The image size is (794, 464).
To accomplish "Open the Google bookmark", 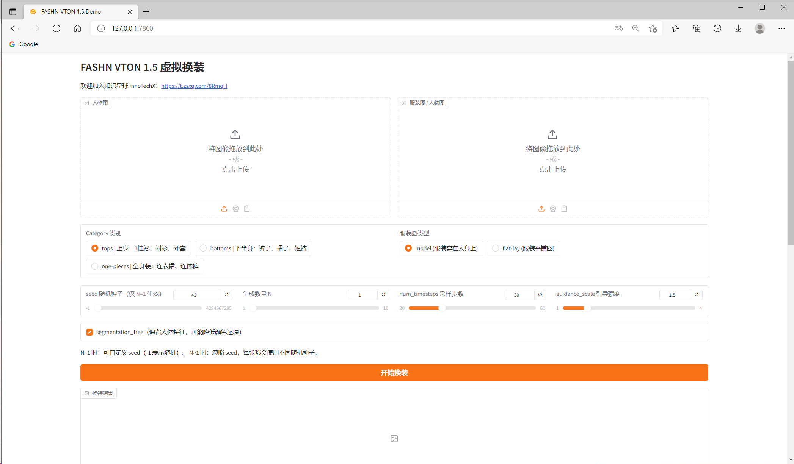I will coord(24,44).
